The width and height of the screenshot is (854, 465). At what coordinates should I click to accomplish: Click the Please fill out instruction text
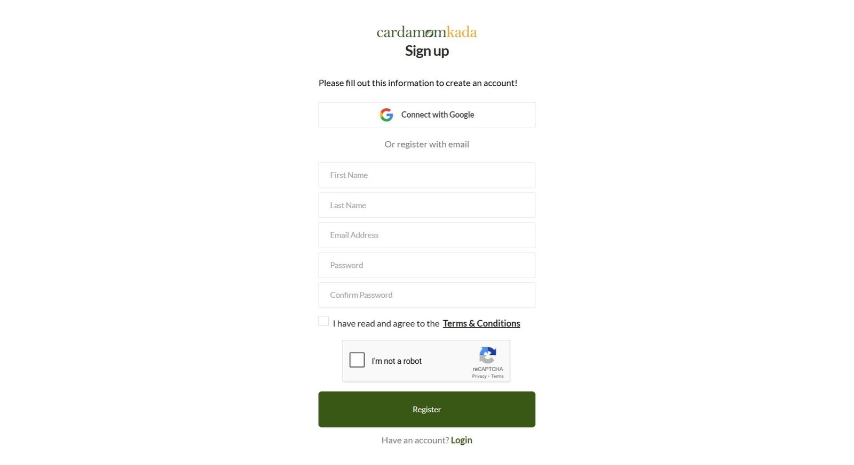click(417, 83)
